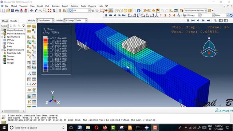Apply custom view number 1
The image size is (233, 131).
click(161, 15)
